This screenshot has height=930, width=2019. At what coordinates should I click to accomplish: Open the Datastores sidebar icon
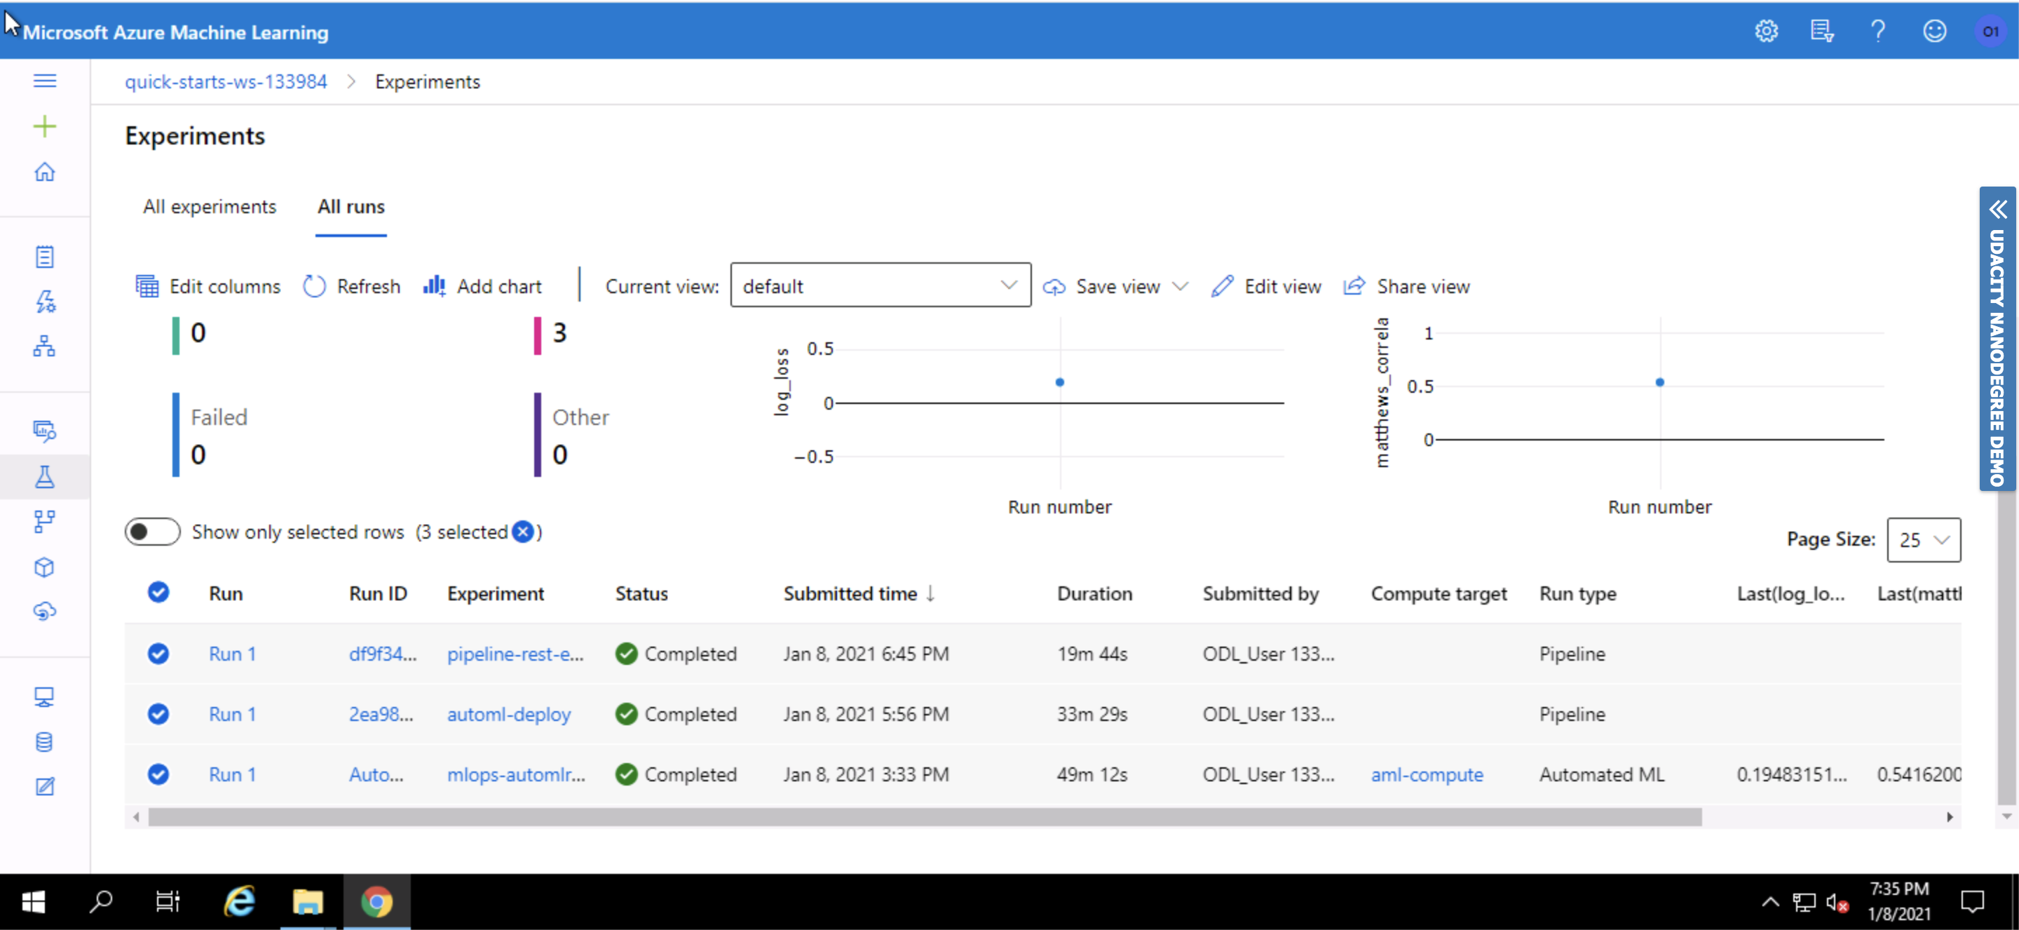tap(45, 742)
